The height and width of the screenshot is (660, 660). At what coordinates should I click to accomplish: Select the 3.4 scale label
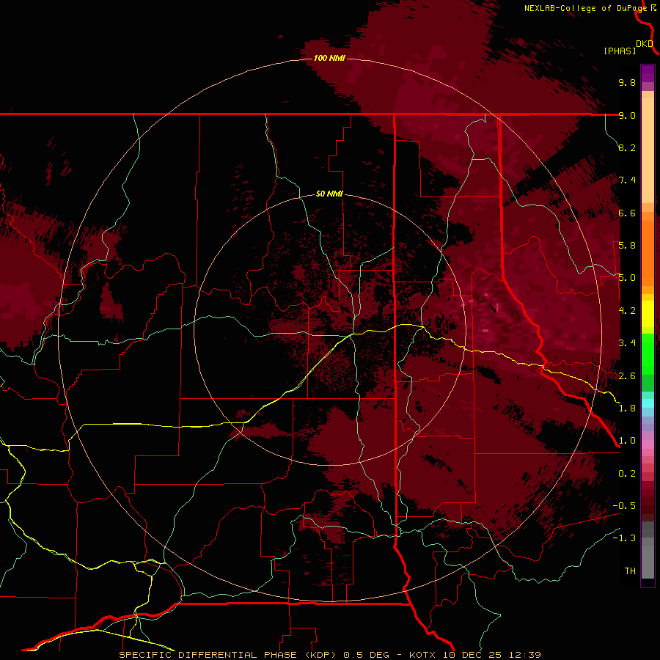[627, 343]
